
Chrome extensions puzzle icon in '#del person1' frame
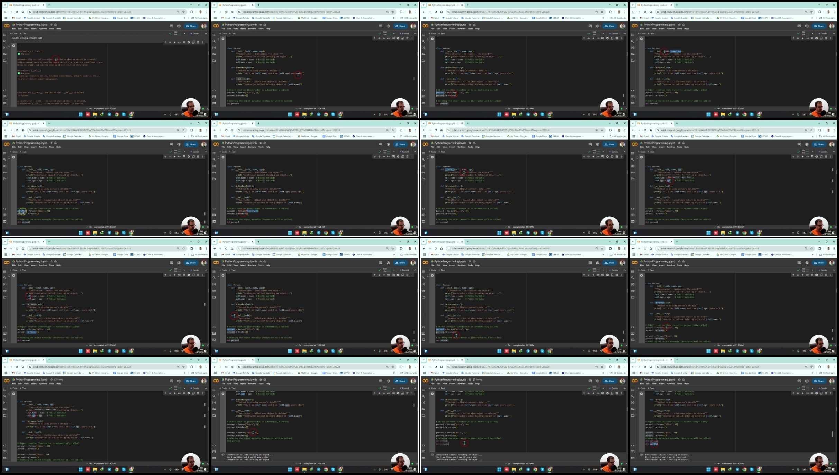401,367
